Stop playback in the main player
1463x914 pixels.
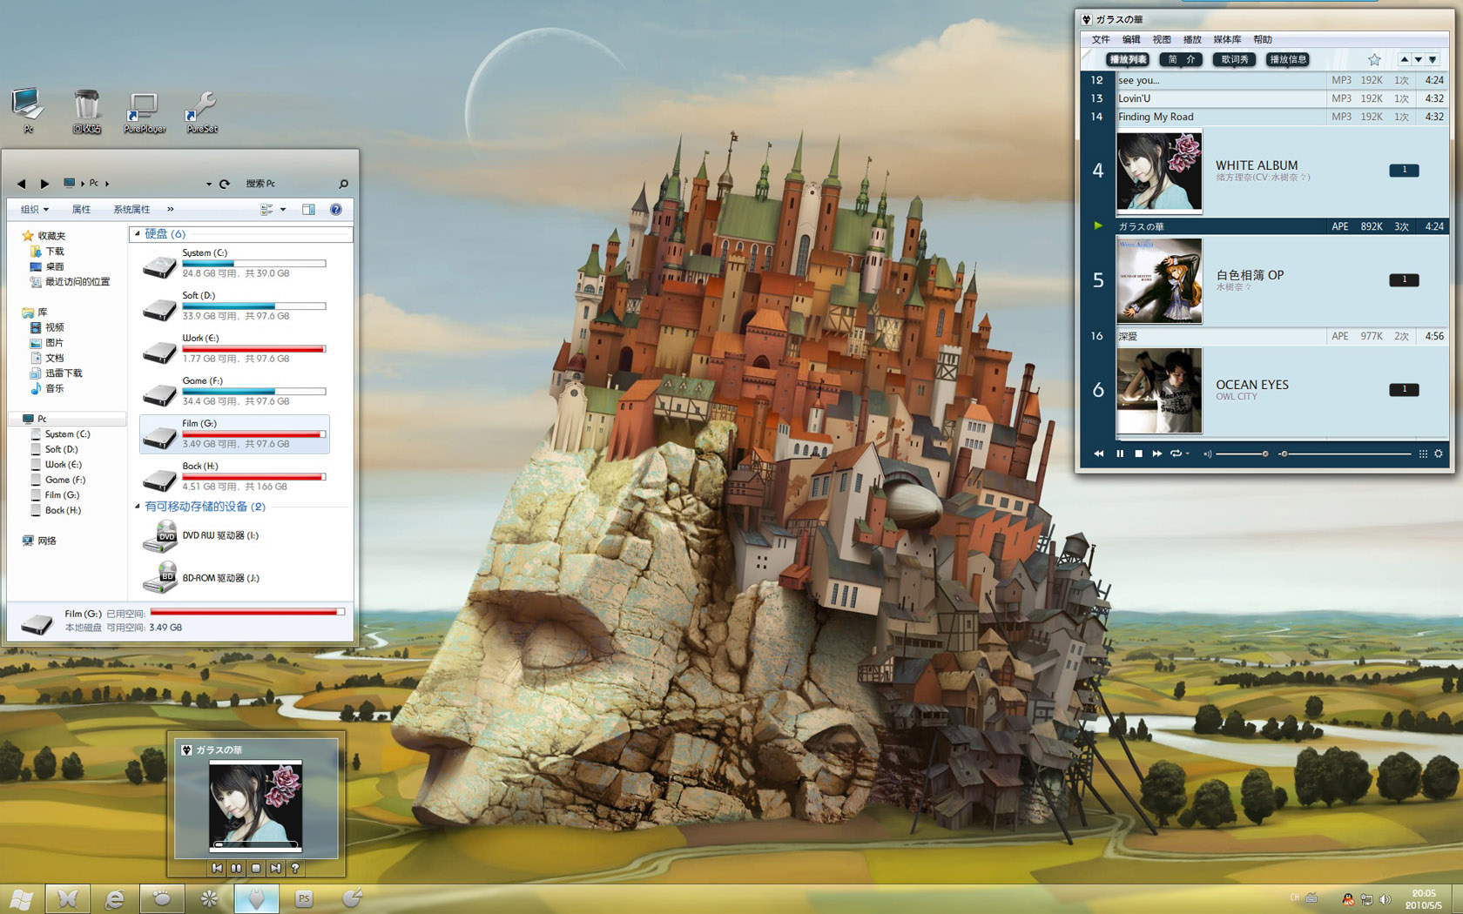(1138, 454)
